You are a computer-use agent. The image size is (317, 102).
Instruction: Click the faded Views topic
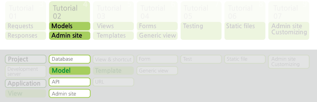pos(113,26)
